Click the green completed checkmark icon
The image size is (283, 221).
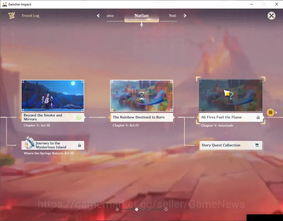click(x=79, y=117)
